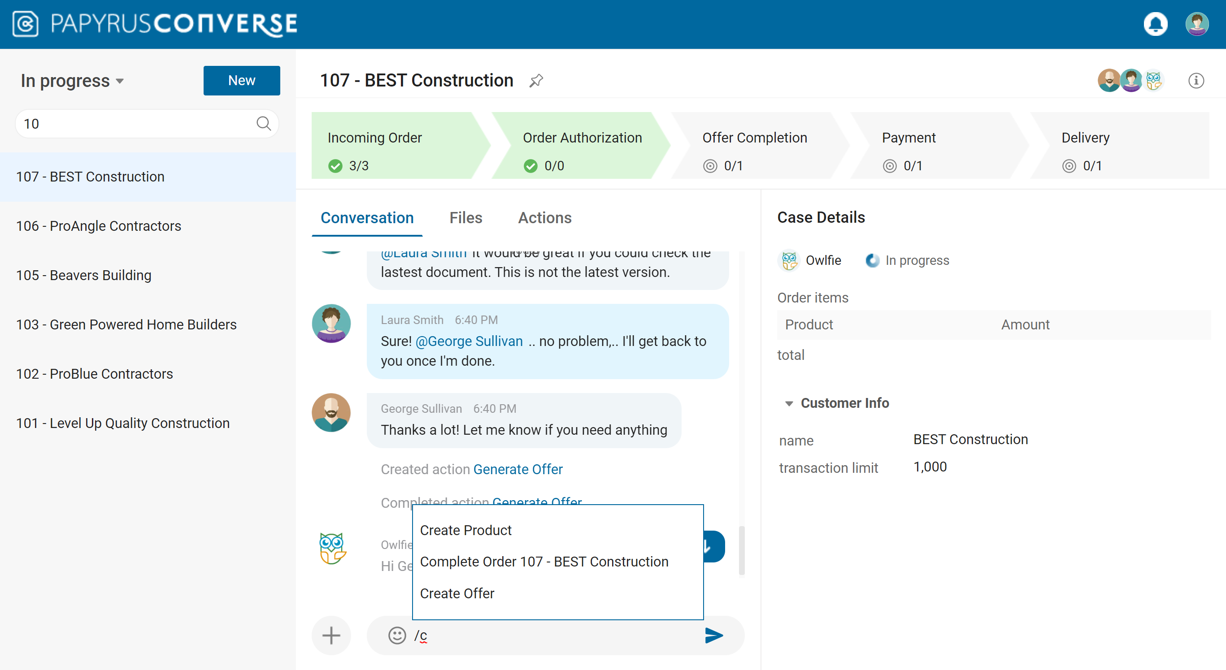Viewport: 1226px width, 670px height.
Task: Click the Create Product menu option
Action: tap(465, 530)
